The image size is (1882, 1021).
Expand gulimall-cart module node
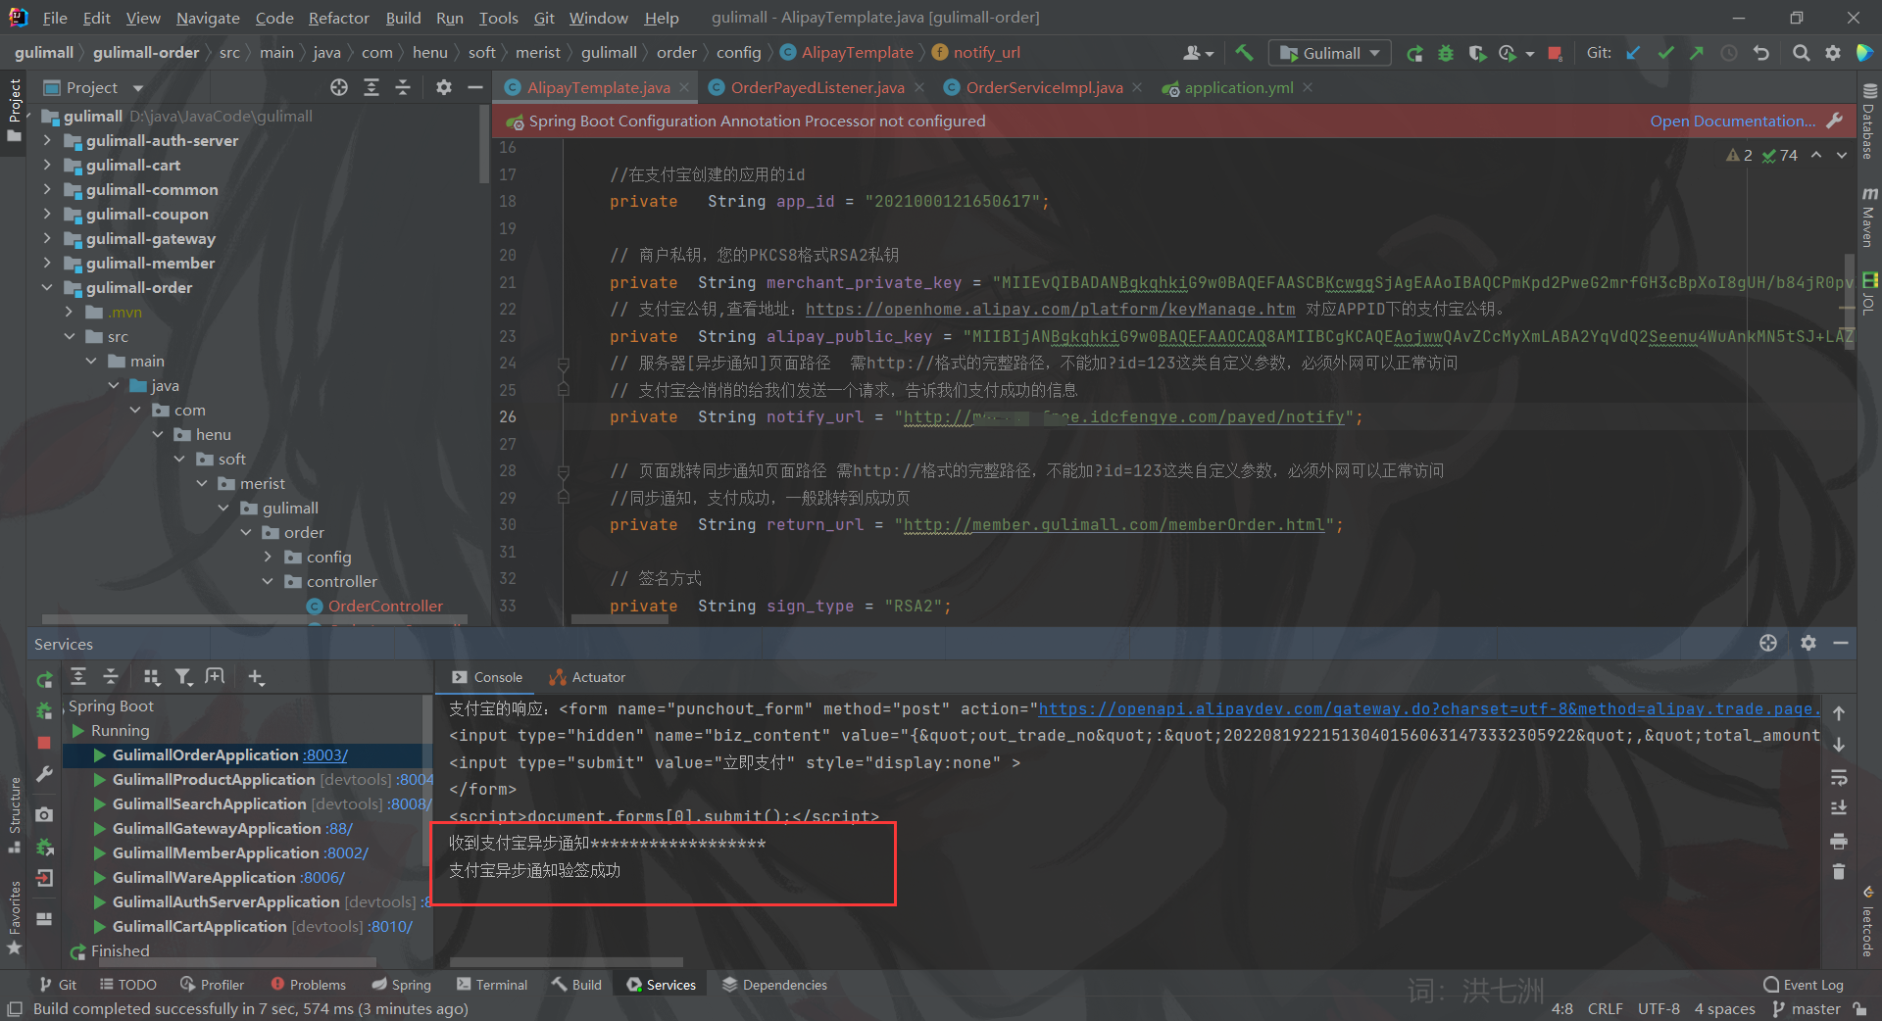[47, 165]
